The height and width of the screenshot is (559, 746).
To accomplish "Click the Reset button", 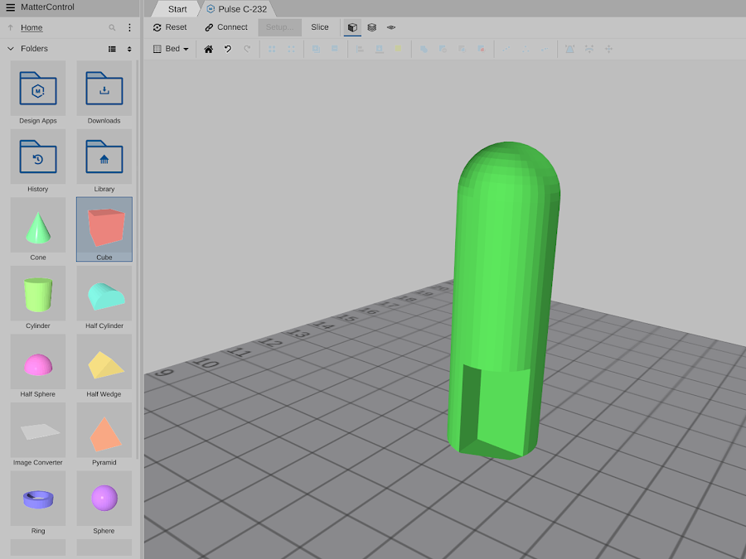I will (170, 27).
